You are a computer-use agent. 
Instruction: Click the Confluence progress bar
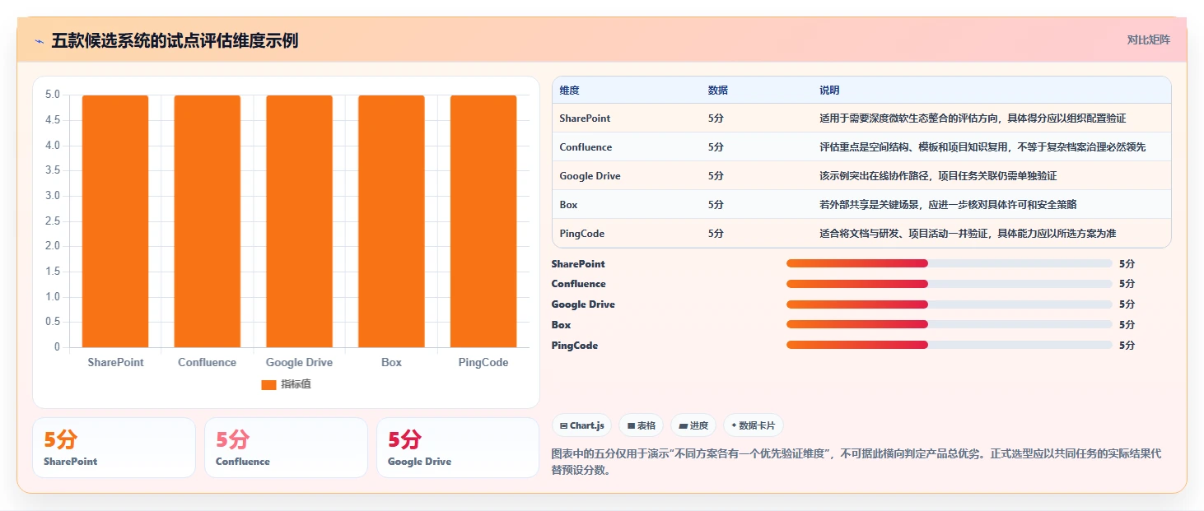[x=950, y=284]
